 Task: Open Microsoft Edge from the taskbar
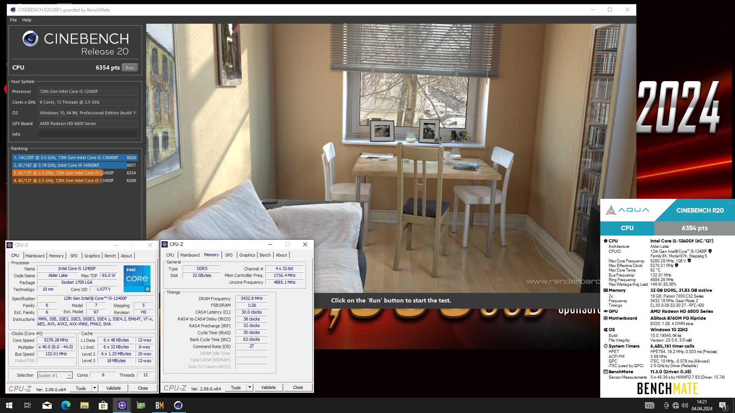tap(66, 405)
